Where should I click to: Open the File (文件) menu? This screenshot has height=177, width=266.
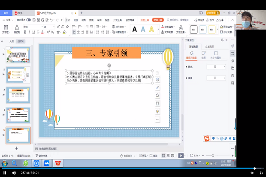tap(8, 20)
